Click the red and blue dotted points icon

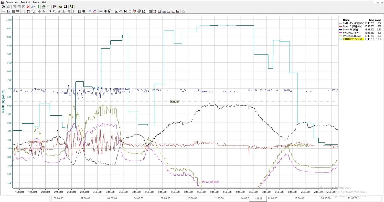(94, 11)
